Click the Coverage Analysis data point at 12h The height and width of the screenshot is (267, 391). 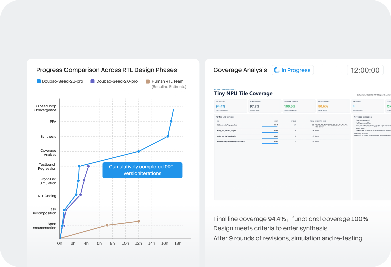(139, 151)
